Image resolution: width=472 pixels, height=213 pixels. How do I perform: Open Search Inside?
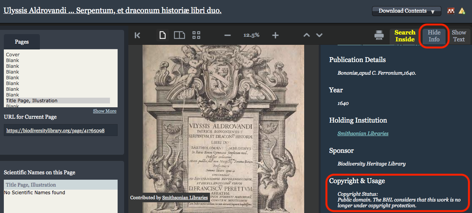pyautogui.click(x=405, y=36)
